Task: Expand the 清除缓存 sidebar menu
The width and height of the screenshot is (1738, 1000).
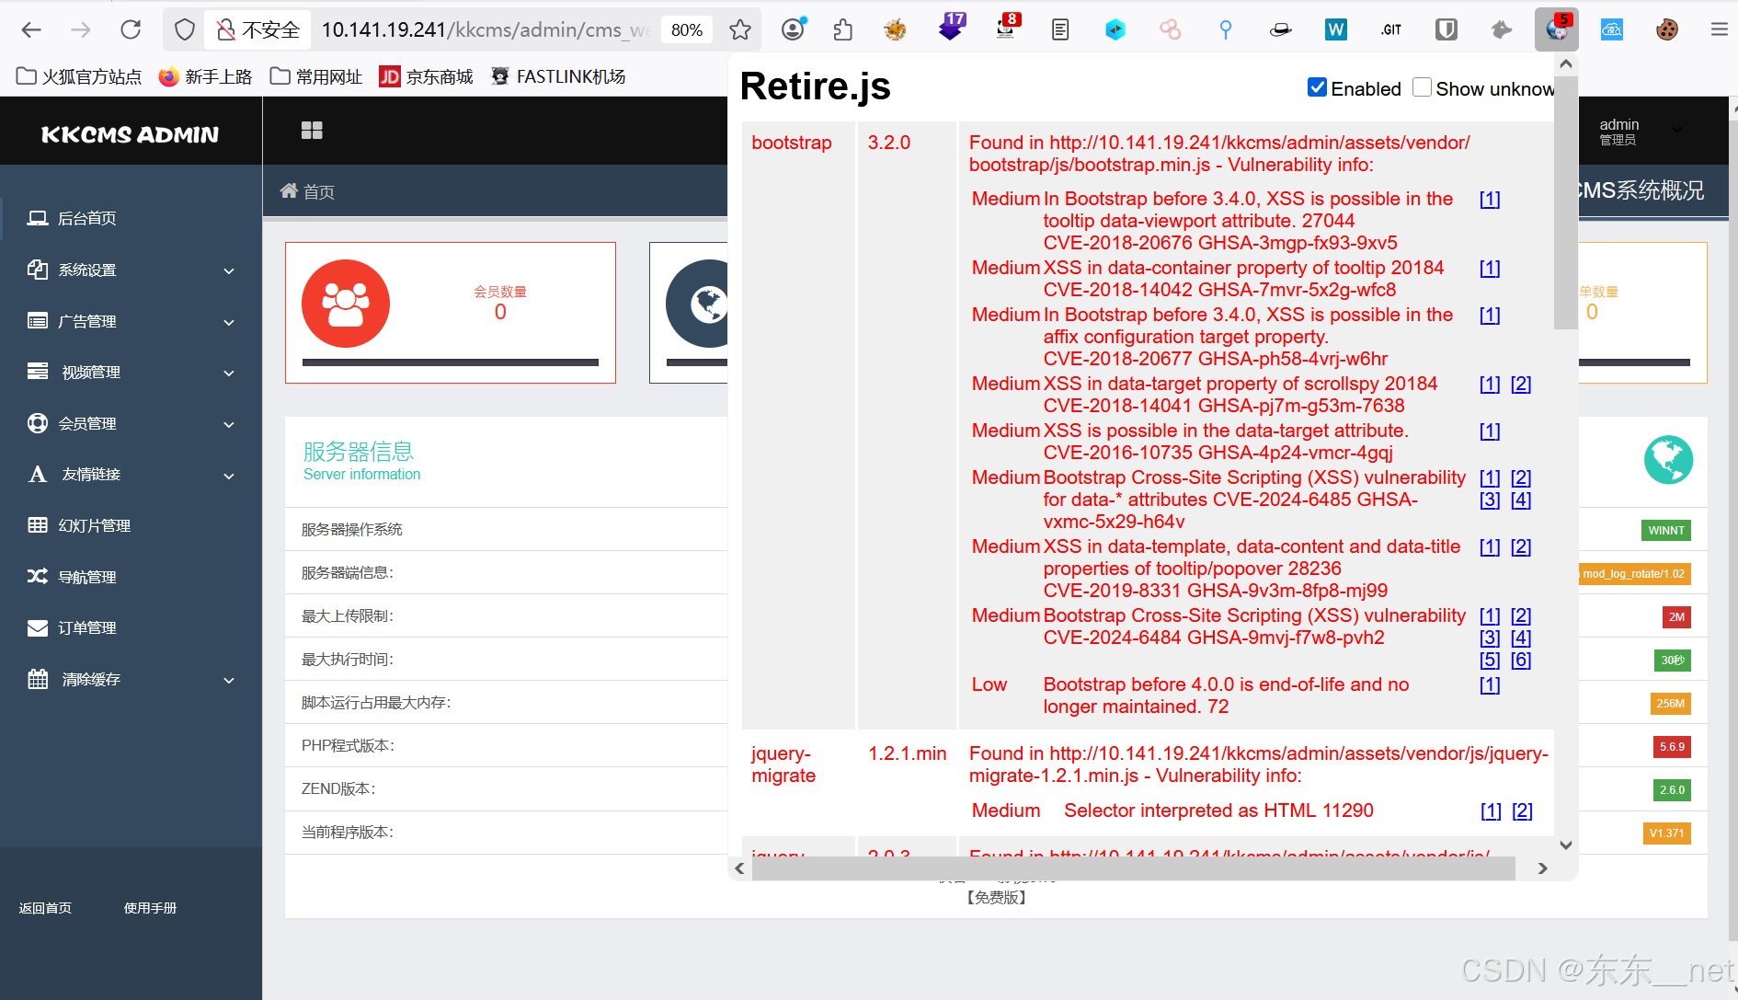Action: 131,679
